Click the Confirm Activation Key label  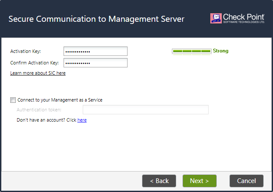[35, 63]
